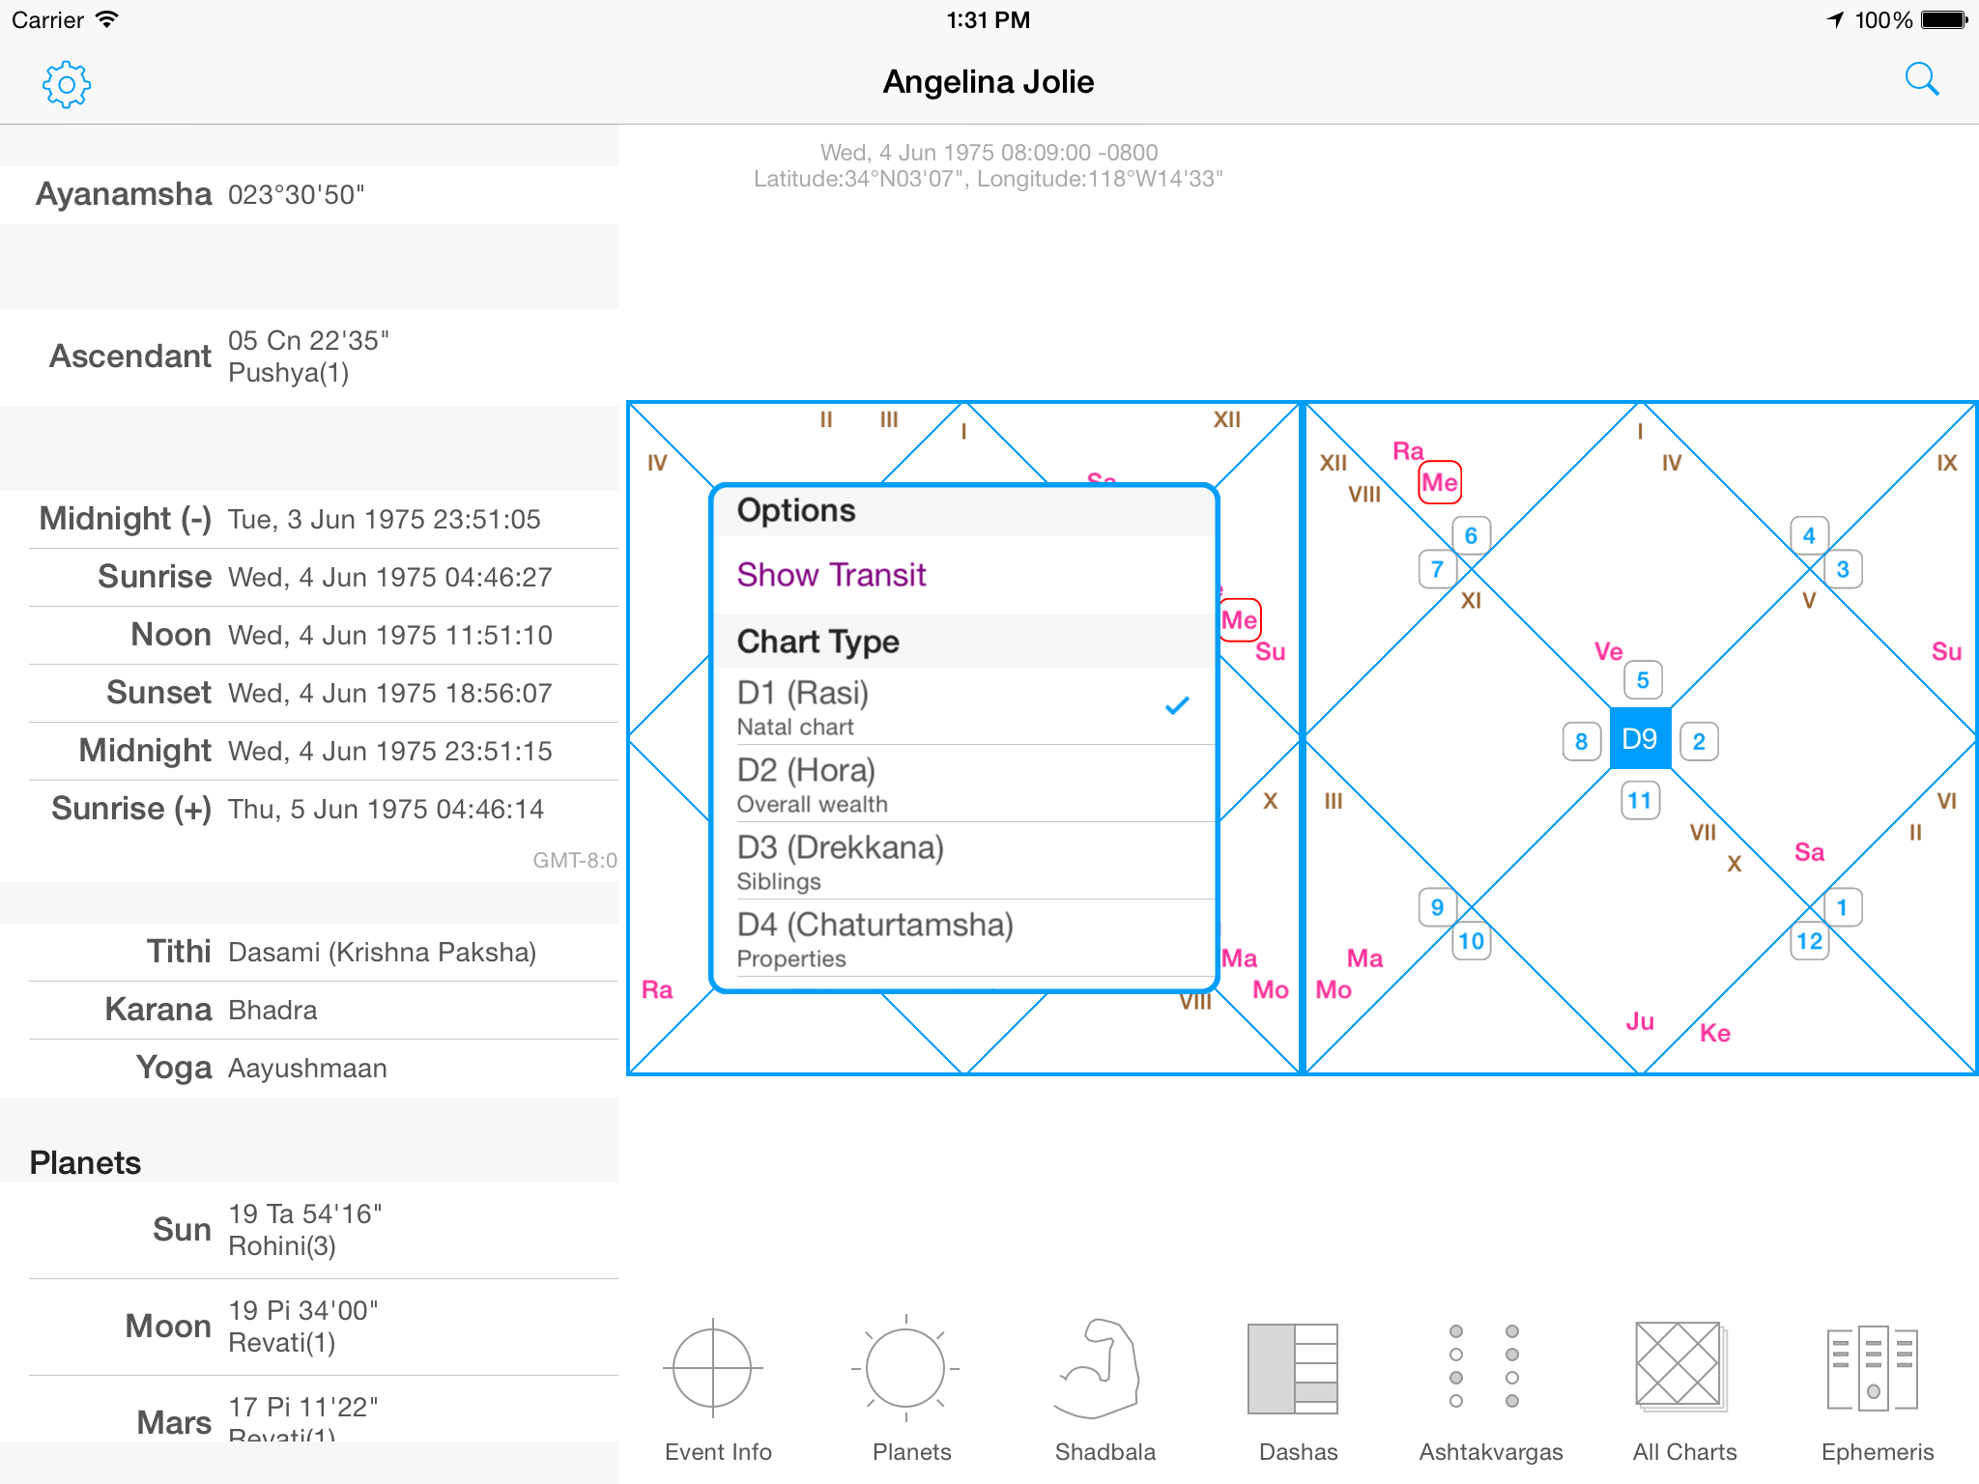Select sign number 5 in D9 chart

click(1643, 680)
